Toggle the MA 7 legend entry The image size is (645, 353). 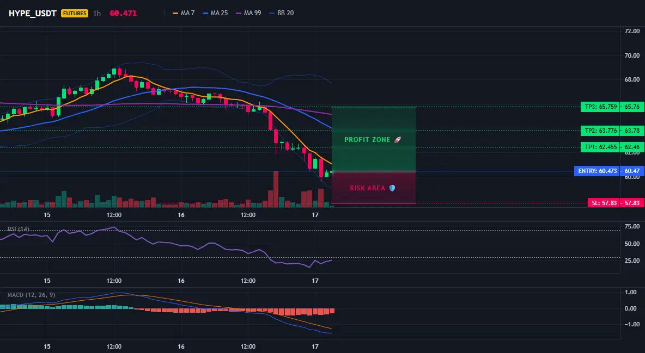point(184,13)
